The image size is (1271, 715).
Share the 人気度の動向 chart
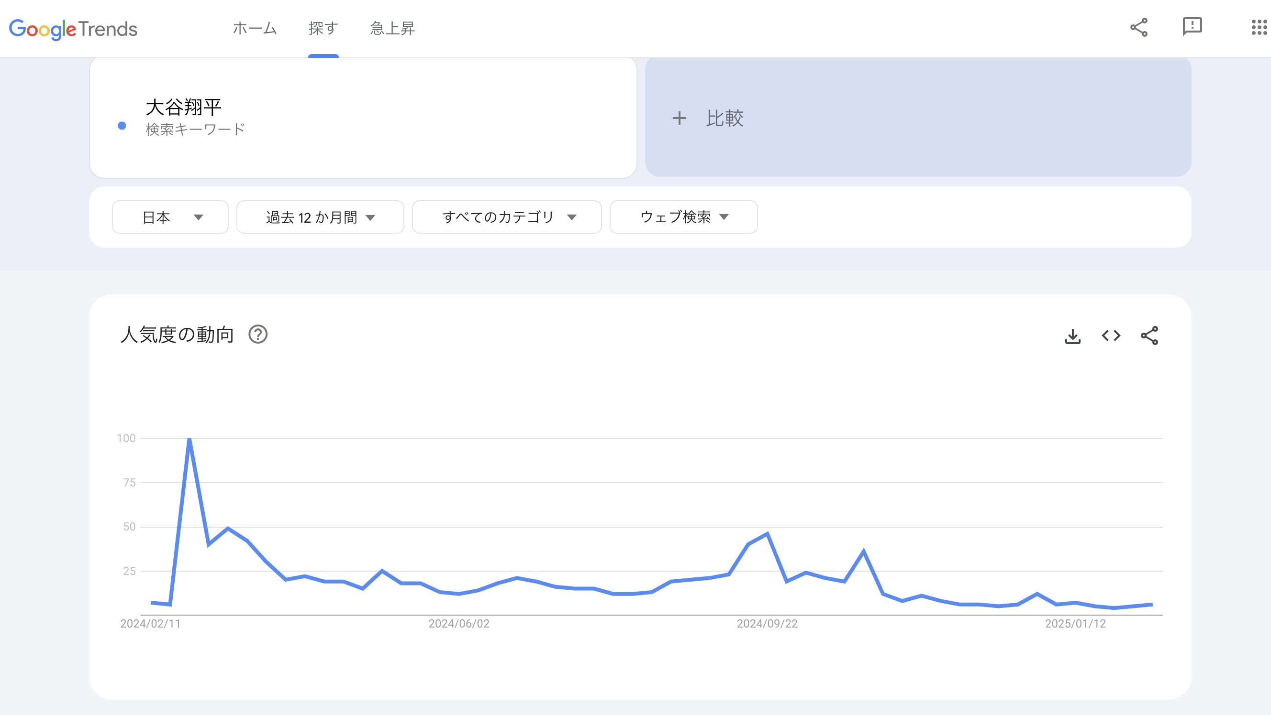coord(1149,336)
